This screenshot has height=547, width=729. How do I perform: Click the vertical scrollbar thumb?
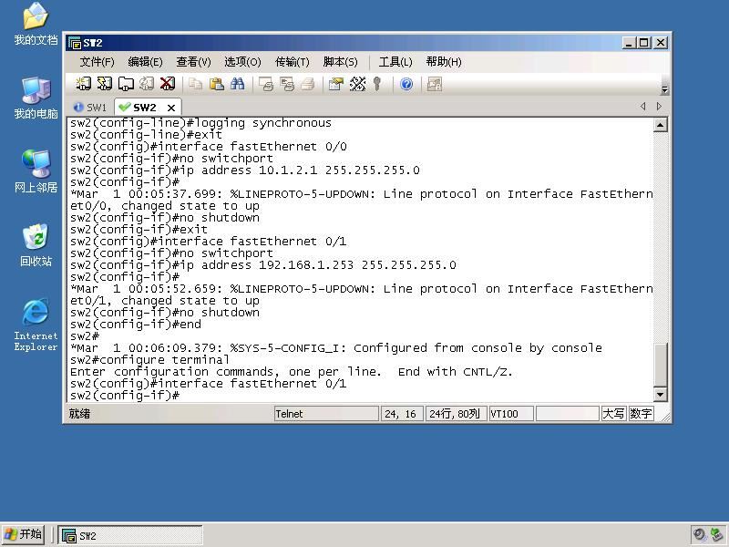pyautogui.click(x=661, y=365)
